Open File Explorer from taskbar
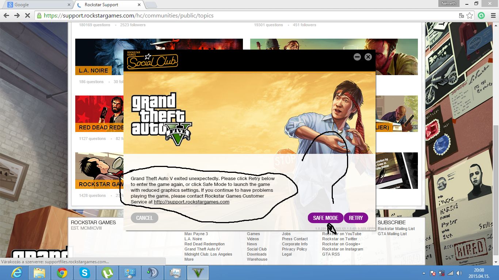The image size is (499, 280). pos(39,273)
